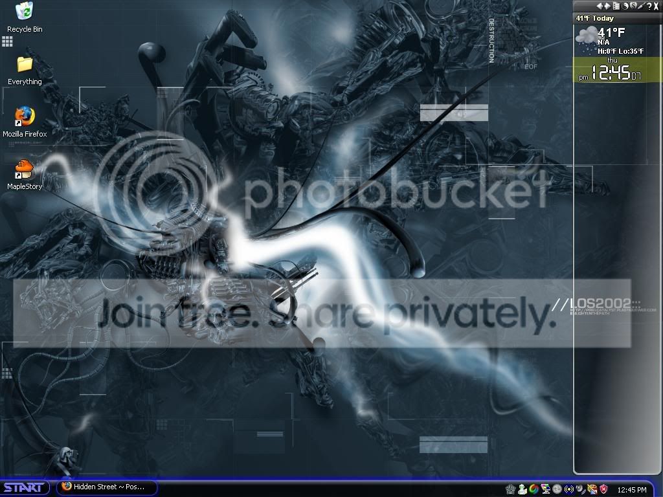This screenshot has width=663, height=497.
Task: Click the taskbar clock showing 12:45 PM
Action: [x=632, y=490]
